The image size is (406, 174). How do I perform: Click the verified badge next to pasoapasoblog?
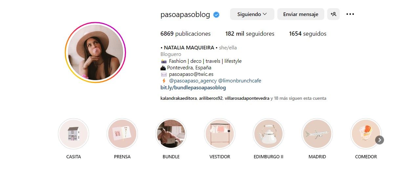pyautogui.click(x=216, y=15)
